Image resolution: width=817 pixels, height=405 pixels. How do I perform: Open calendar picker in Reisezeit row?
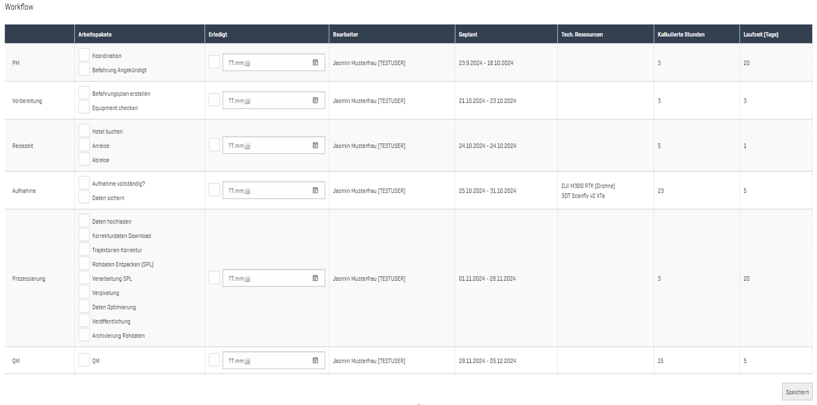click(x=315, y=145)
